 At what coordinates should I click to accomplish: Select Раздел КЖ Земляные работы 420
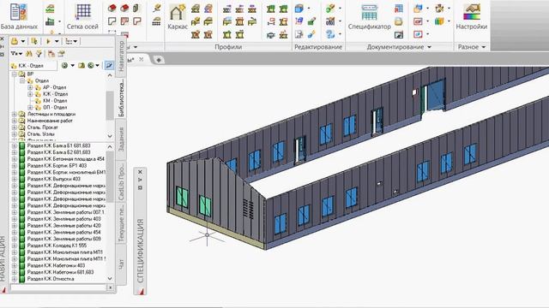(x=63, y=226)
